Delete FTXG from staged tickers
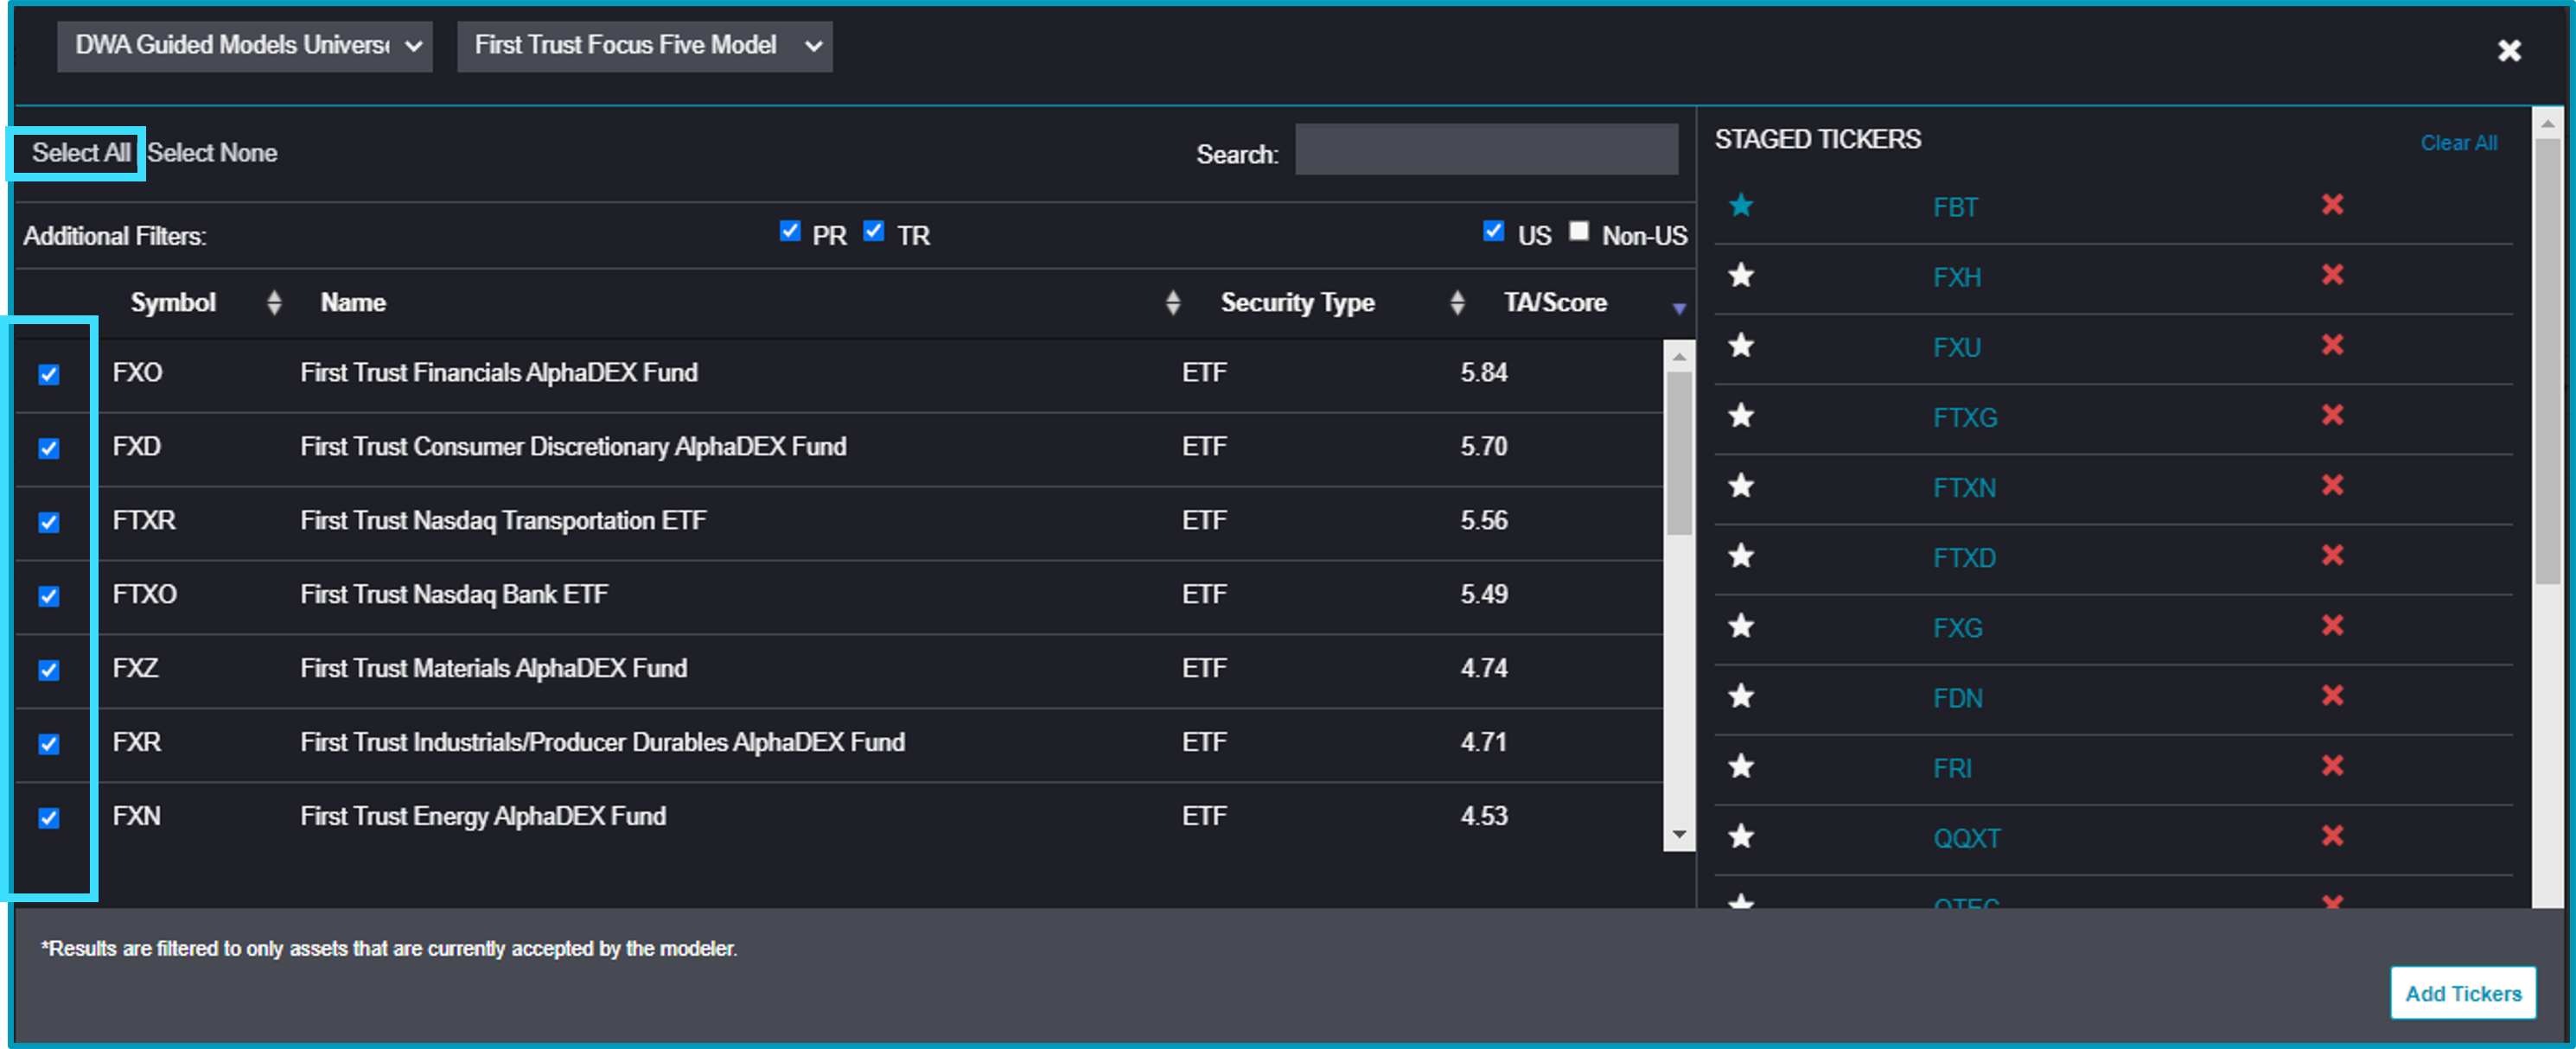 click(2332, 414)
